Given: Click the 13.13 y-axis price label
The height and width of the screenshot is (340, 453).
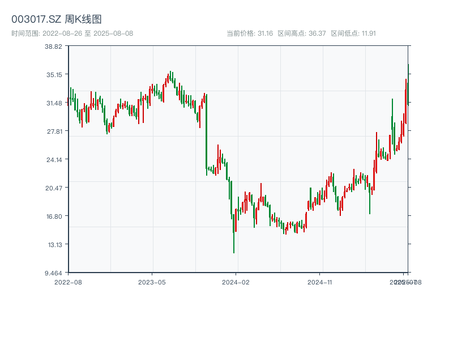Looking at the screenshot, I should pos(53,245).
